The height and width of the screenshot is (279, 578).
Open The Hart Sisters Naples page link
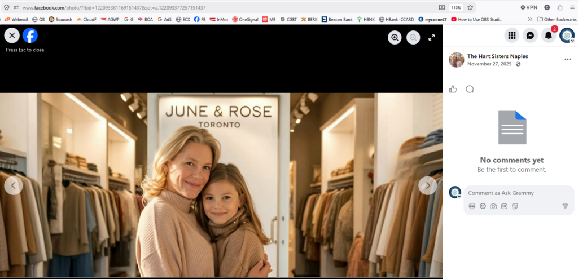pos(498,56)
